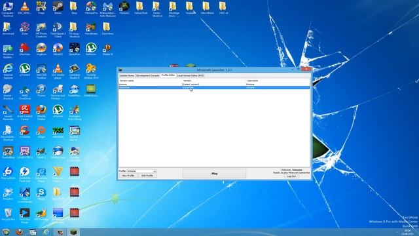Screen dimensions: 419x236
Task: Select the profile row with (Latest version)
Action: 214,85
